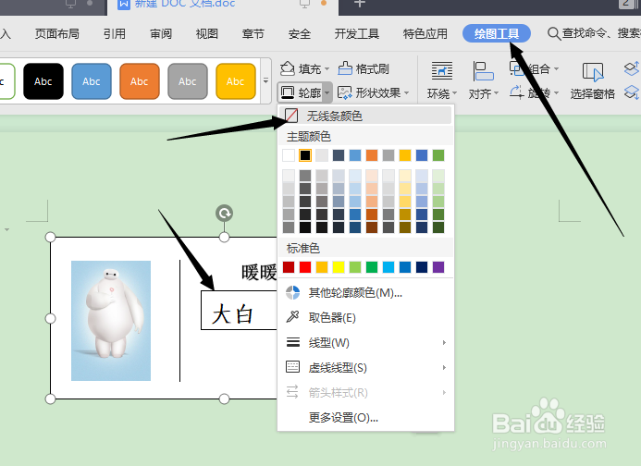Click the 大白 text box

[x=240, y=311]
